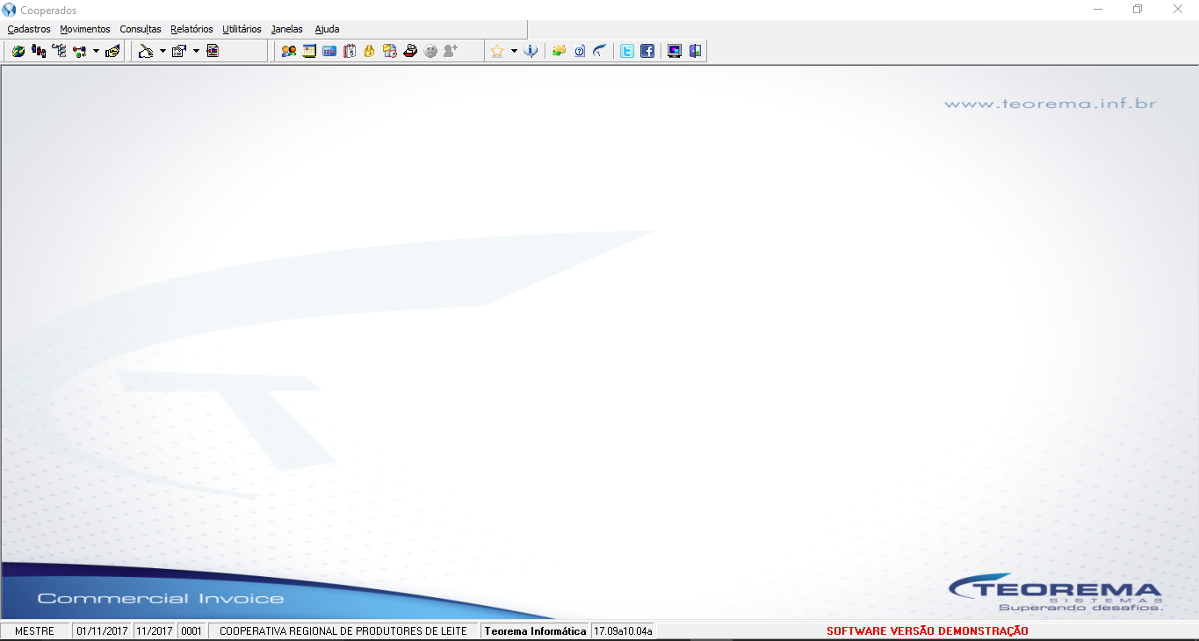Click the help question document icon
Screen dimensions: 1199x641
coord(579,51)
